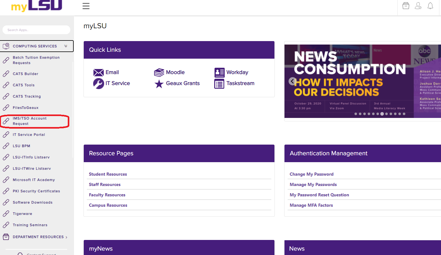441x255 pixels.
Task: Click link icon beside LSU BPM
Action: [x=6, y=146]
